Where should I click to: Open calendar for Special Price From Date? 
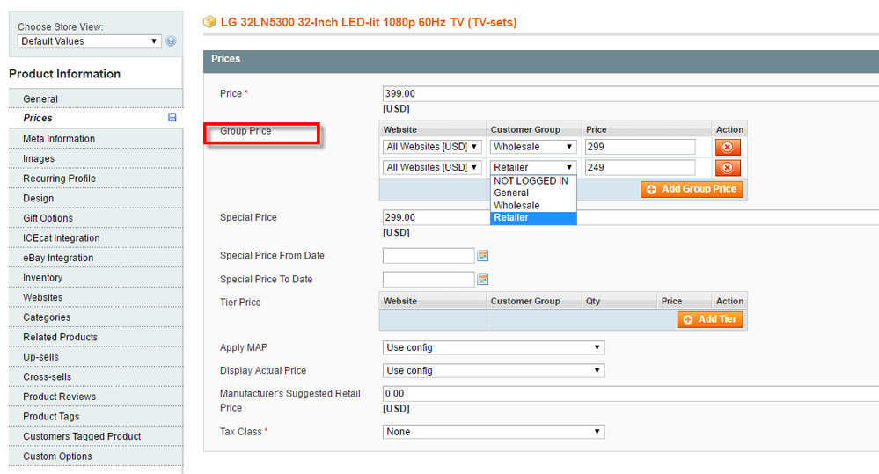pyautogui.click(x=483, y=256)
